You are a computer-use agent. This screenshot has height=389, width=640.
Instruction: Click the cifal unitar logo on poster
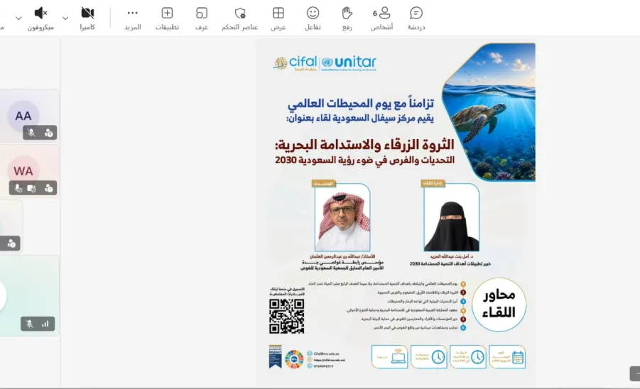[x=325, y=63]
